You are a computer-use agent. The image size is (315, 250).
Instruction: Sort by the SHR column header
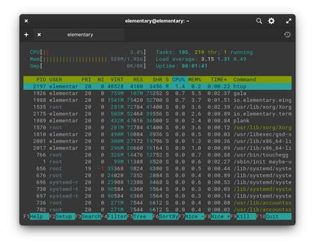(x=157, y=80)
